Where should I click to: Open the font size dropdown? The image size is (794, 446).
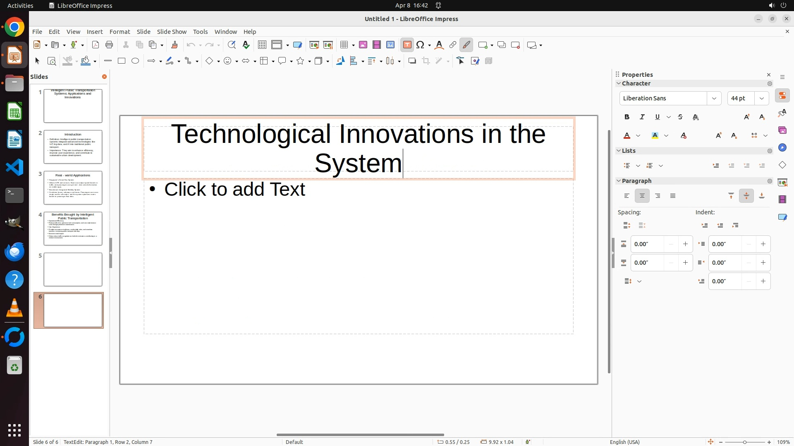(761, 98)
